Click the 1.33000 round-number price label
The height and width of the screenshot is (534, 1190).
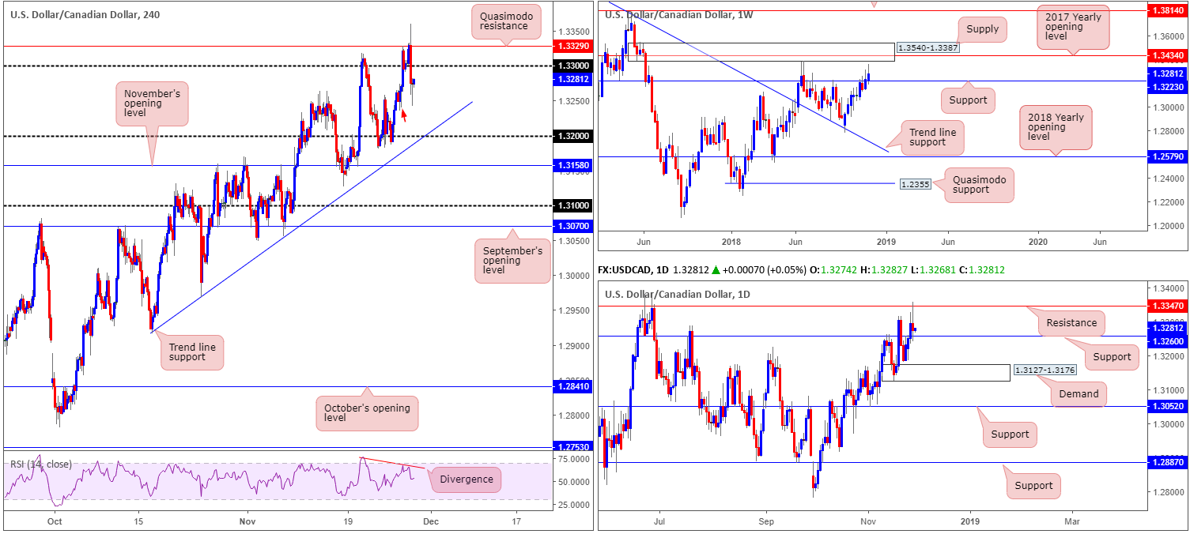[572, 66]
